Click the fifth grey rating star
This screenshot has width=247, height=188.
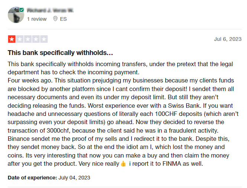pos(44,39)
